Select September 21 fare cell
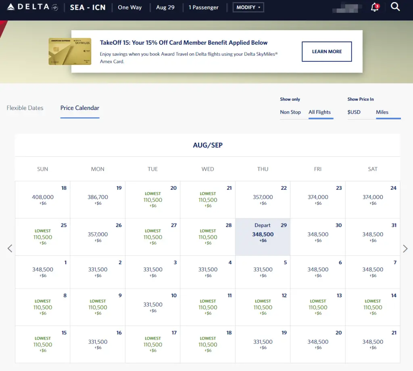This screenshot has width=413, height=371. click(373, 344)
